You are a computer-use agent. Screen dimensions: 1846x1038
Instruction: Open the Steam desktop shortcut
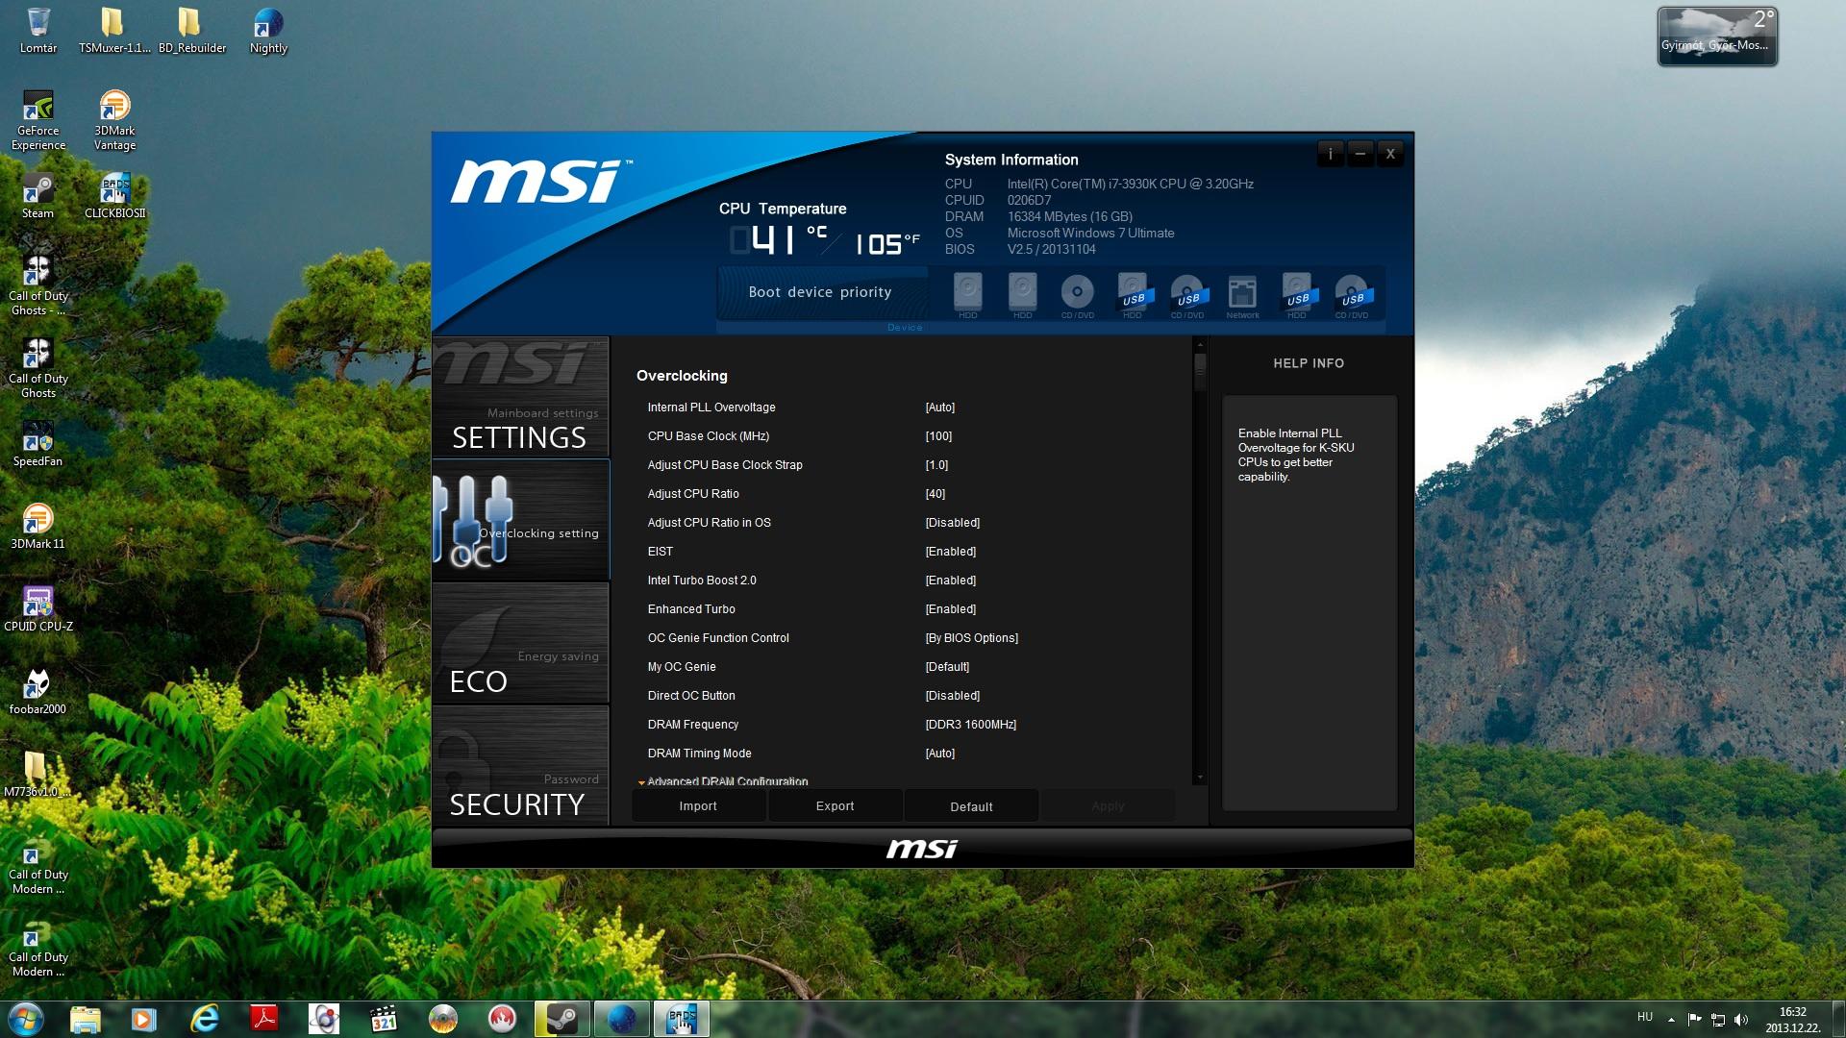point(37,196)
